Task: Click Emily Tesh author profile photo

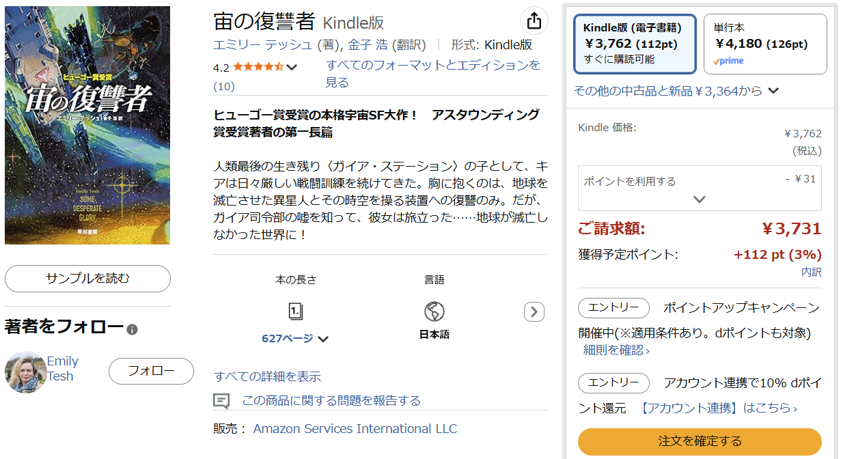Action: (x=25, y=372)
